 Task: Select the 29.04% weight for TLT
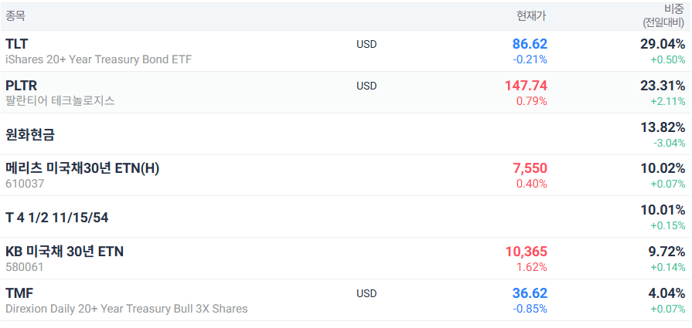[x=663, y=44]
